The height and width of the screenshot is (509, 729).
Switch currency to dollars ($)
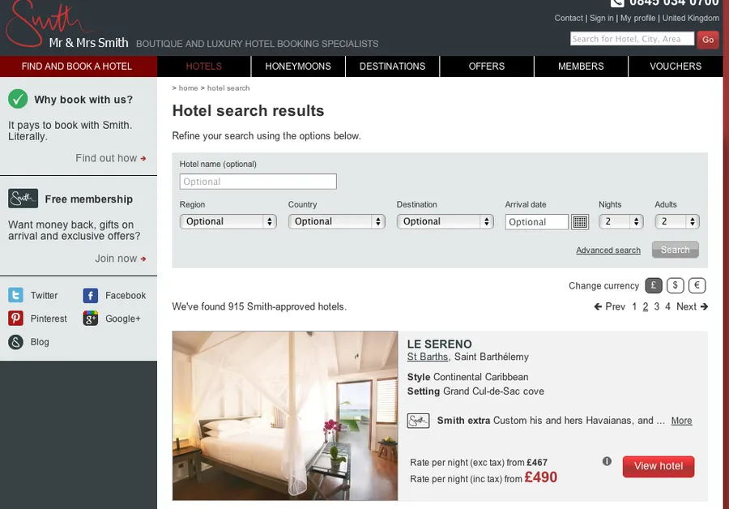676,285
